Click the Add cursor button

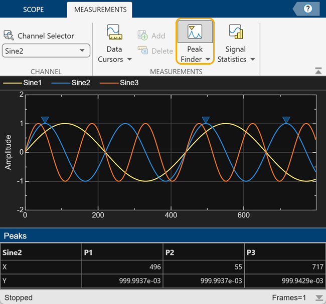point(151,36)
